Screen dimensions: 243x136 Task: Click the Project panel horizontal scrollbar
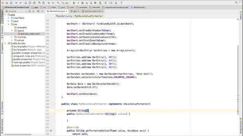click(18, 134)
